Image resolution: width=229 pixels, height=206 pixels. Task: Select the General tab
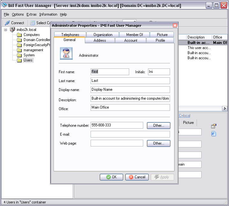70,40
